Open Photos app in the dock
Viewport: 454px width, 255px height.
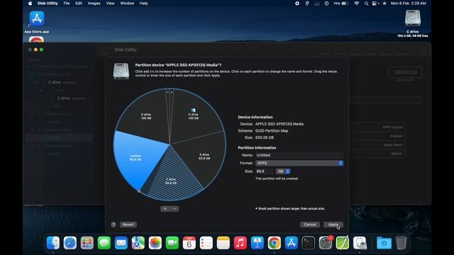coord(155,242)
